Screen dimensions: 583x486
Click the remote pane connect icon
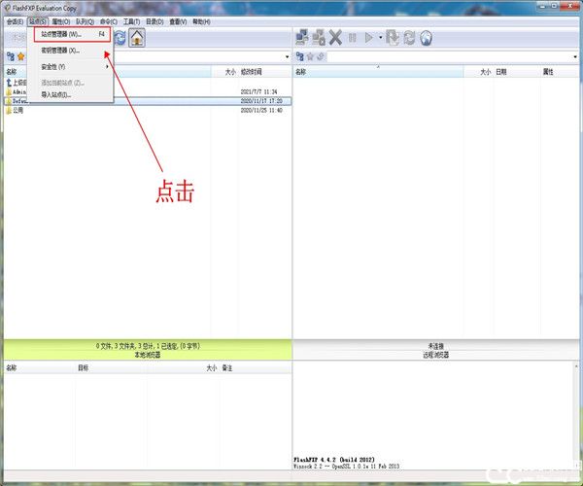[x=301, y=37]
